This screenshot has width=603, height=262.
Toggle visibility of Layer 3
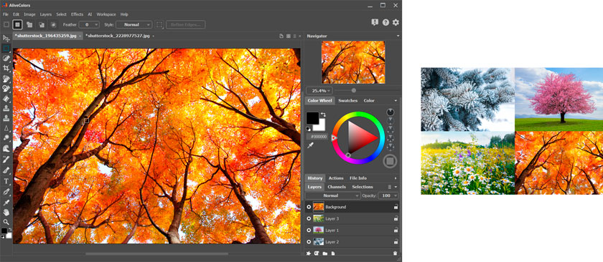309,218
